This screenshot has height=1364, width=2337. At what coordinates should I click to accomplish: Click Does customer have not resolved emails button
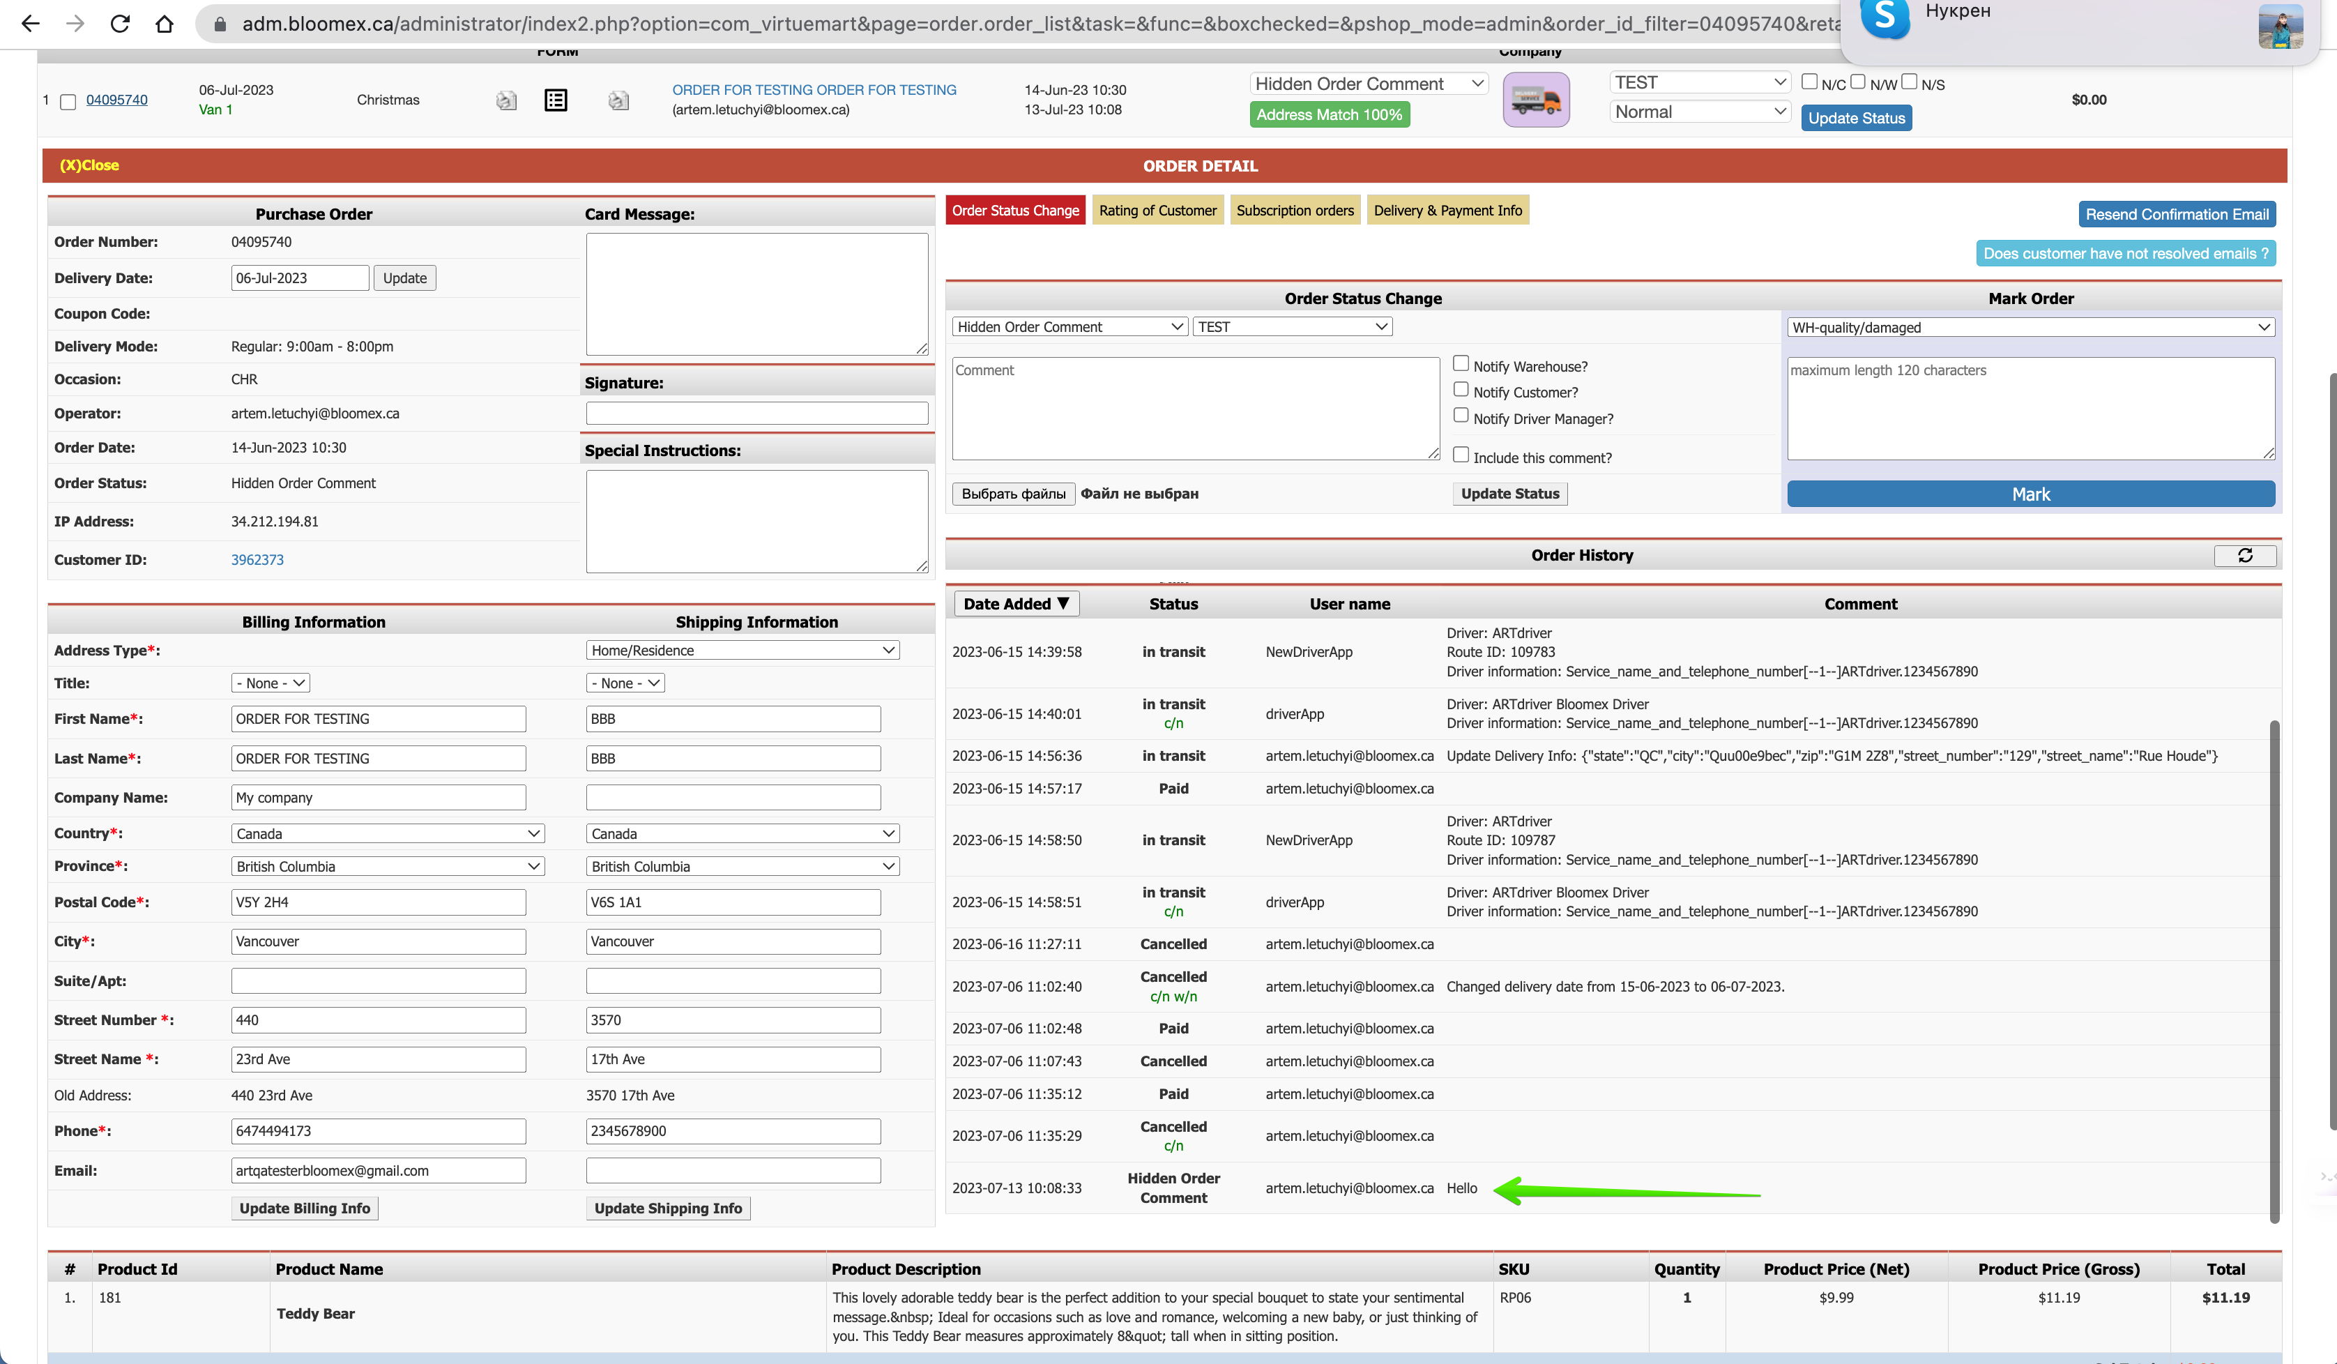pyautogui.click(x=2126, y=253)
